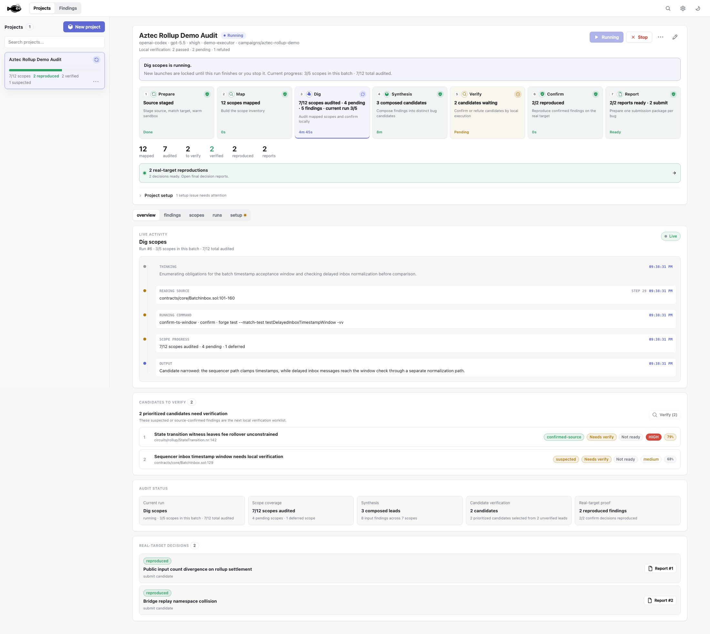Screen dimensions: 710x634
Task: Click document icon on Report #2
Action: tap(650, 600)
